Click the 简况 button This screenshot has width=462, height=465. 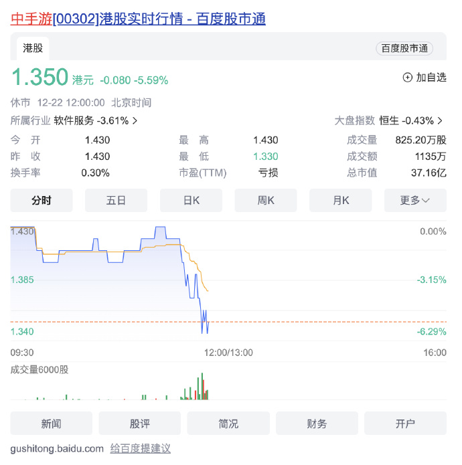(228, 424)
